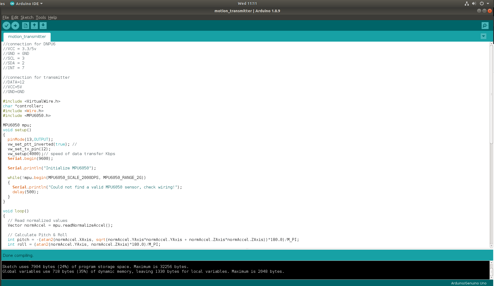This screenshot has height=286, width=494.
Task: Upload the sketch using the arrow icon
Action: click(x=15, y=25)
